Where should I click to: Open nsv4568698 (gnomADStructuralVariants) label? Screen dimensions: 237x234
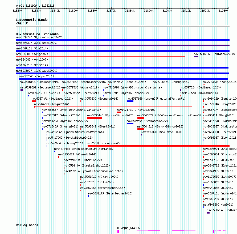(x=132, y=87)
